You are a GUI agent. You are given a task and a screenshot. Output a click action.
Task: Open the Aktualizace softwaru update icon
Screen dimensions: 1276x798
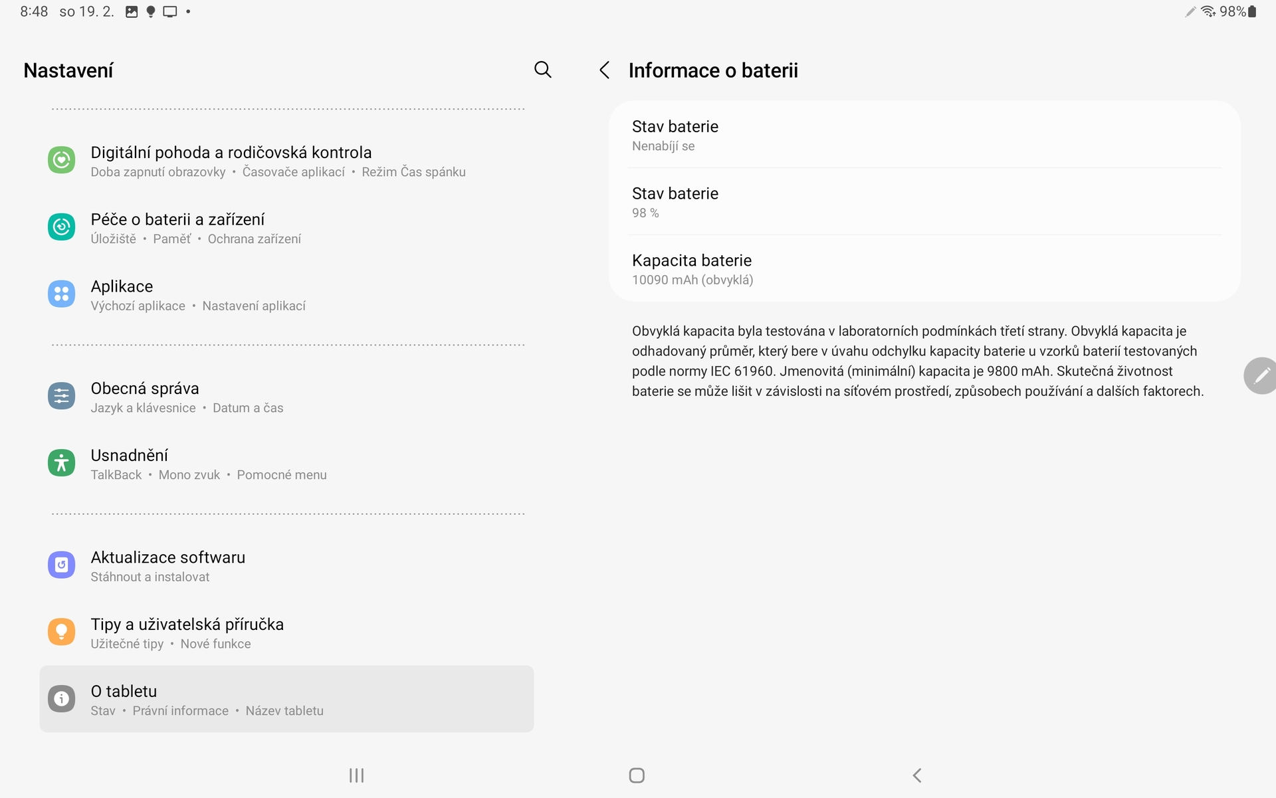pyautogui.click(x=61, y=565)
